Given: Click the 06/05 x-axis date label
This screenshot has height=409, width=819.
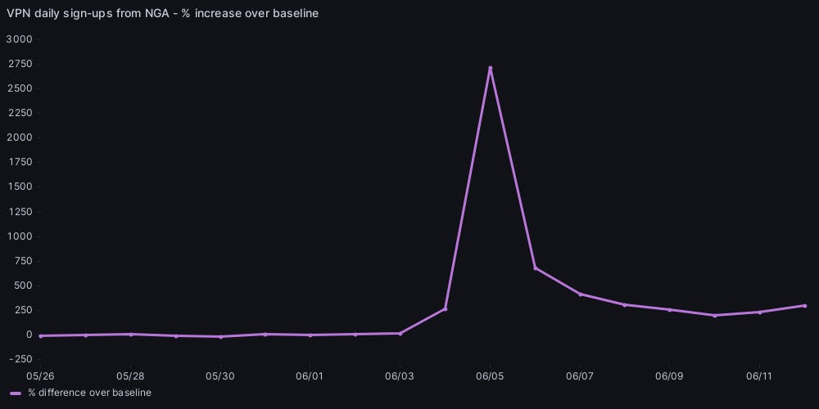Looking at the screenshot, I should coord(489,376).
